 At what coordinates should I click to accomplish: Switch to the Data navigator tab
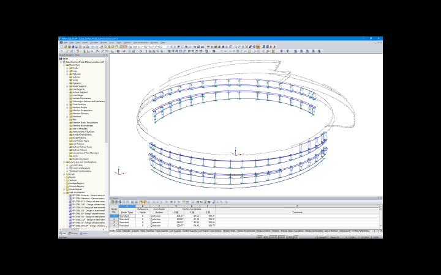pyautogui.click(x=63, y=233)
